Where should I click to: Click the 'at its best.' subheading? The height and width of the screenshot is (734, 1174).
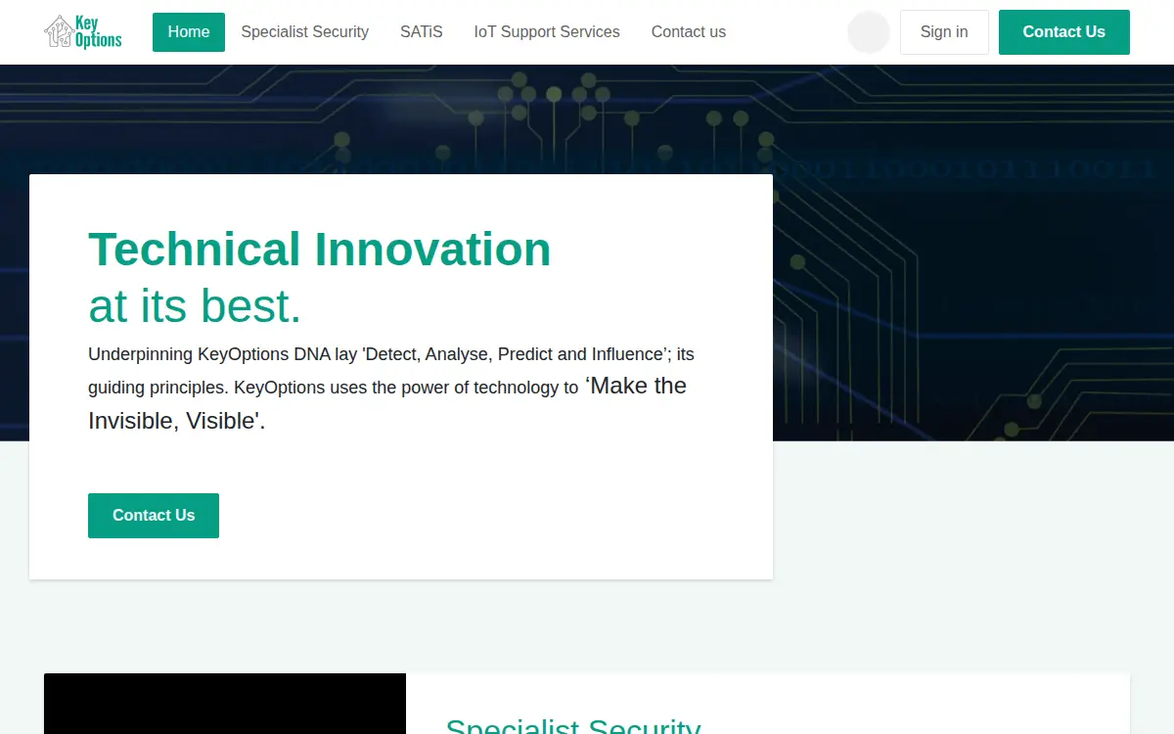tap(195, 305)
